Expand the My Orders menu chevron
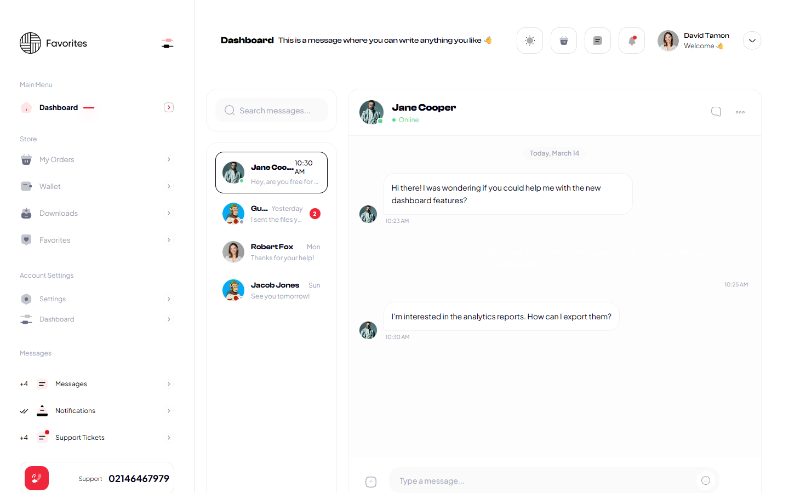The image size is (789, 493). tap(169, 159)
